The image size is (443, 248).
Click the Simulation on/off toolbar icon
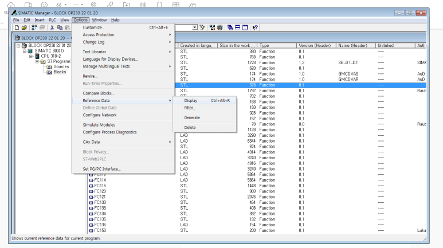pyautogui.click(x=220, y=27)
